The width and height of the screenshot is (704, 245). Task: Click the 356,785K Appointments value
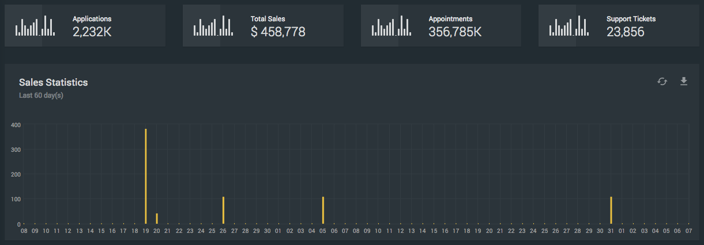click(455, 32)
